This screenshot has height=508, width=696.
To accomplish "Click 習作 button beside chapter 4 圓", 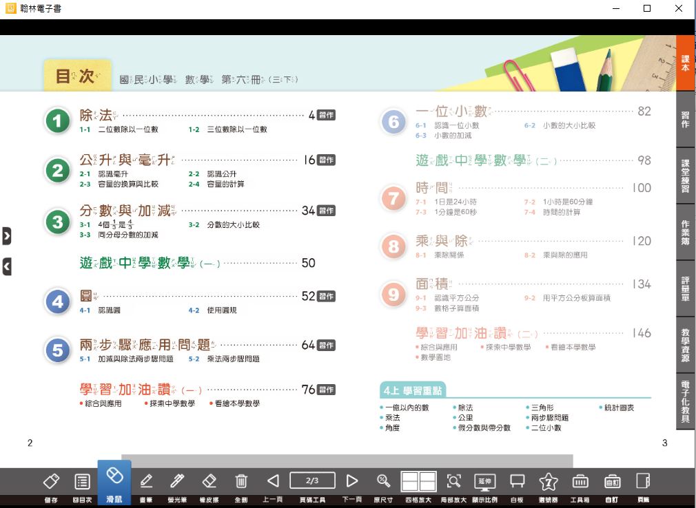I will 327,297.
